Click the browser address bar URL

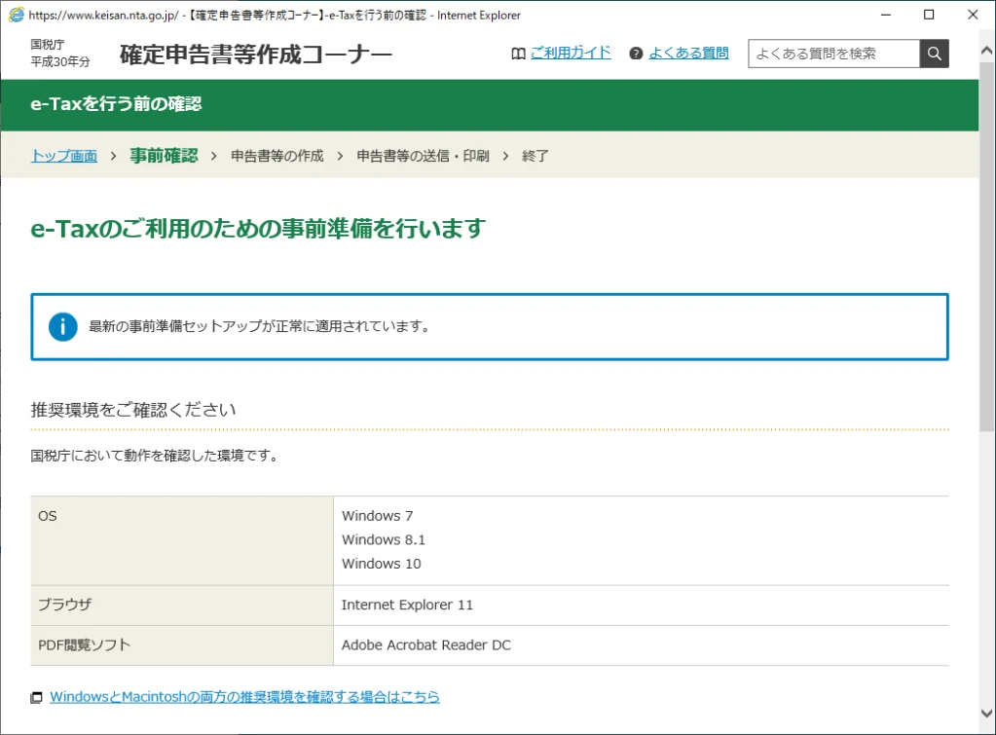[x=146, y=15]
